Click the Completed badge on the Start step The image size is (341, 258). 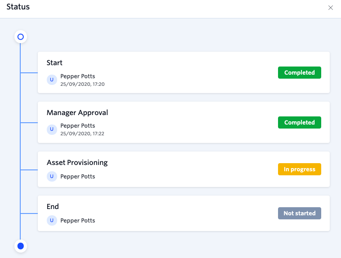[x=300, y=73]
